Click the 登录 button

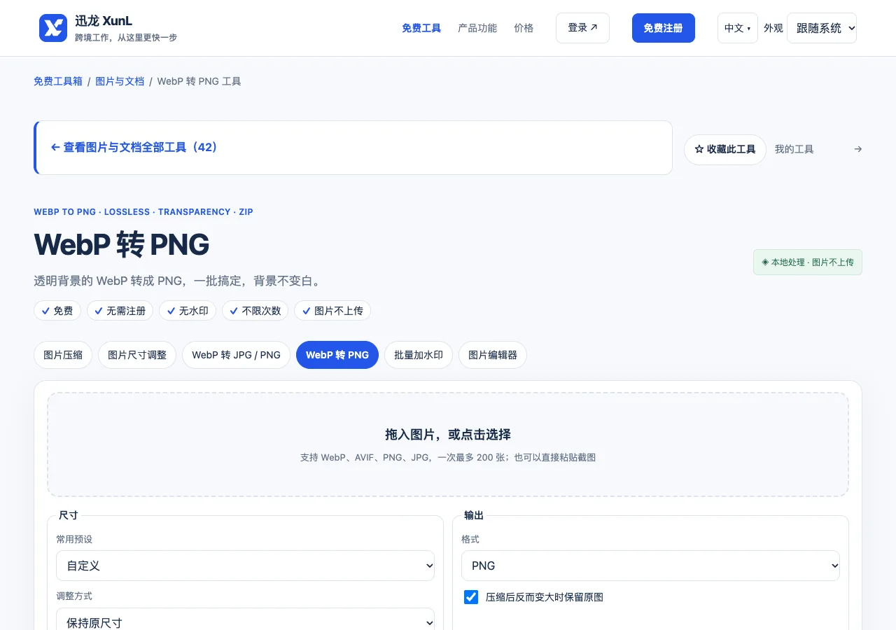582,28
